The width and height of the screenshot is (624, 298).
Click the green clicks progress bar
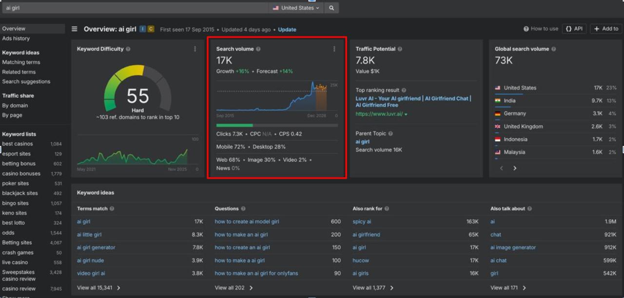point(234,125)
